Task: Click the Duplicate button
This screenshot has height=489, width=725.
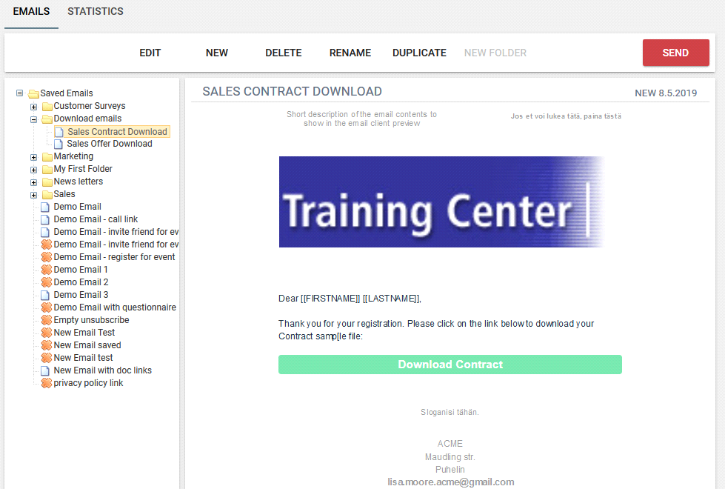Action: (419, 53)
